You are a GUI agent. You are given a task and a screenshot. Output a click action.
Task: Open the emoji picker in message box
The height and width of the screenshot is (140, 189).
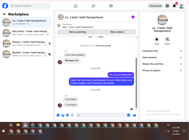click(129, 115)
